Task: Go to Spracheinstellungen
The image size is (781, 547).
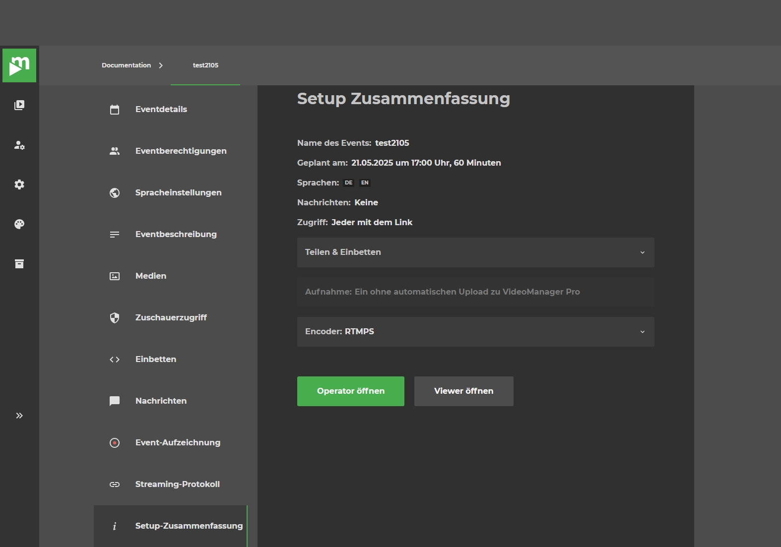Action: (171, 193)
